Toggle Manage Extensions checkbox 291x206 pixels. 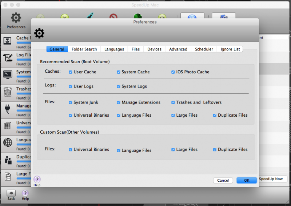coord(119,102)
